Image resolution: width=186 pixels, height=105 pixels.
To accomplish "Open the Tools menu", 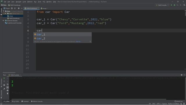I will point(40,2).
